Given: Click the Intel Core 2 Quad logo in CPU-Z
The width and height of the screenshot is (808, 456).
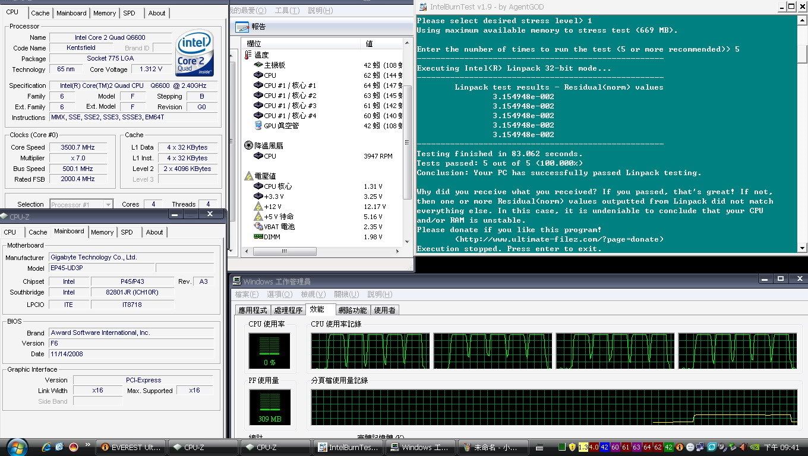Looking at the screenshot, I should coord(195,54).
